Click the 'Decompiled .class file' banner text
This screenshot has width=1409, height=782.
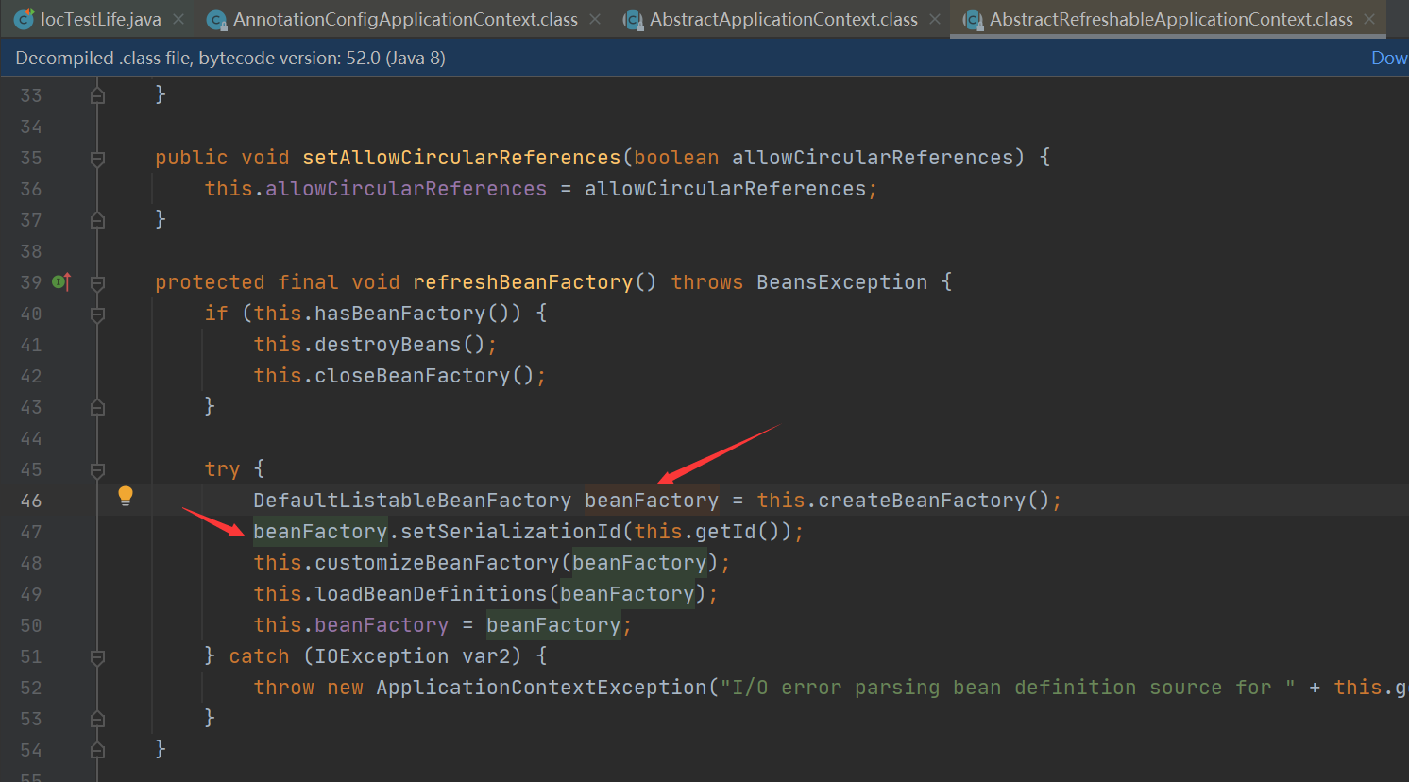(x=230, y=58)
